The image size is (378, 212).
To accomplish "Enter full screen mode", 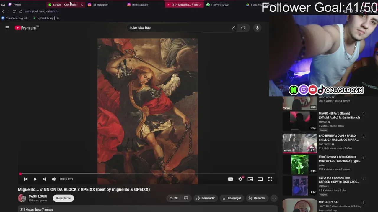I will pos(270,179).
